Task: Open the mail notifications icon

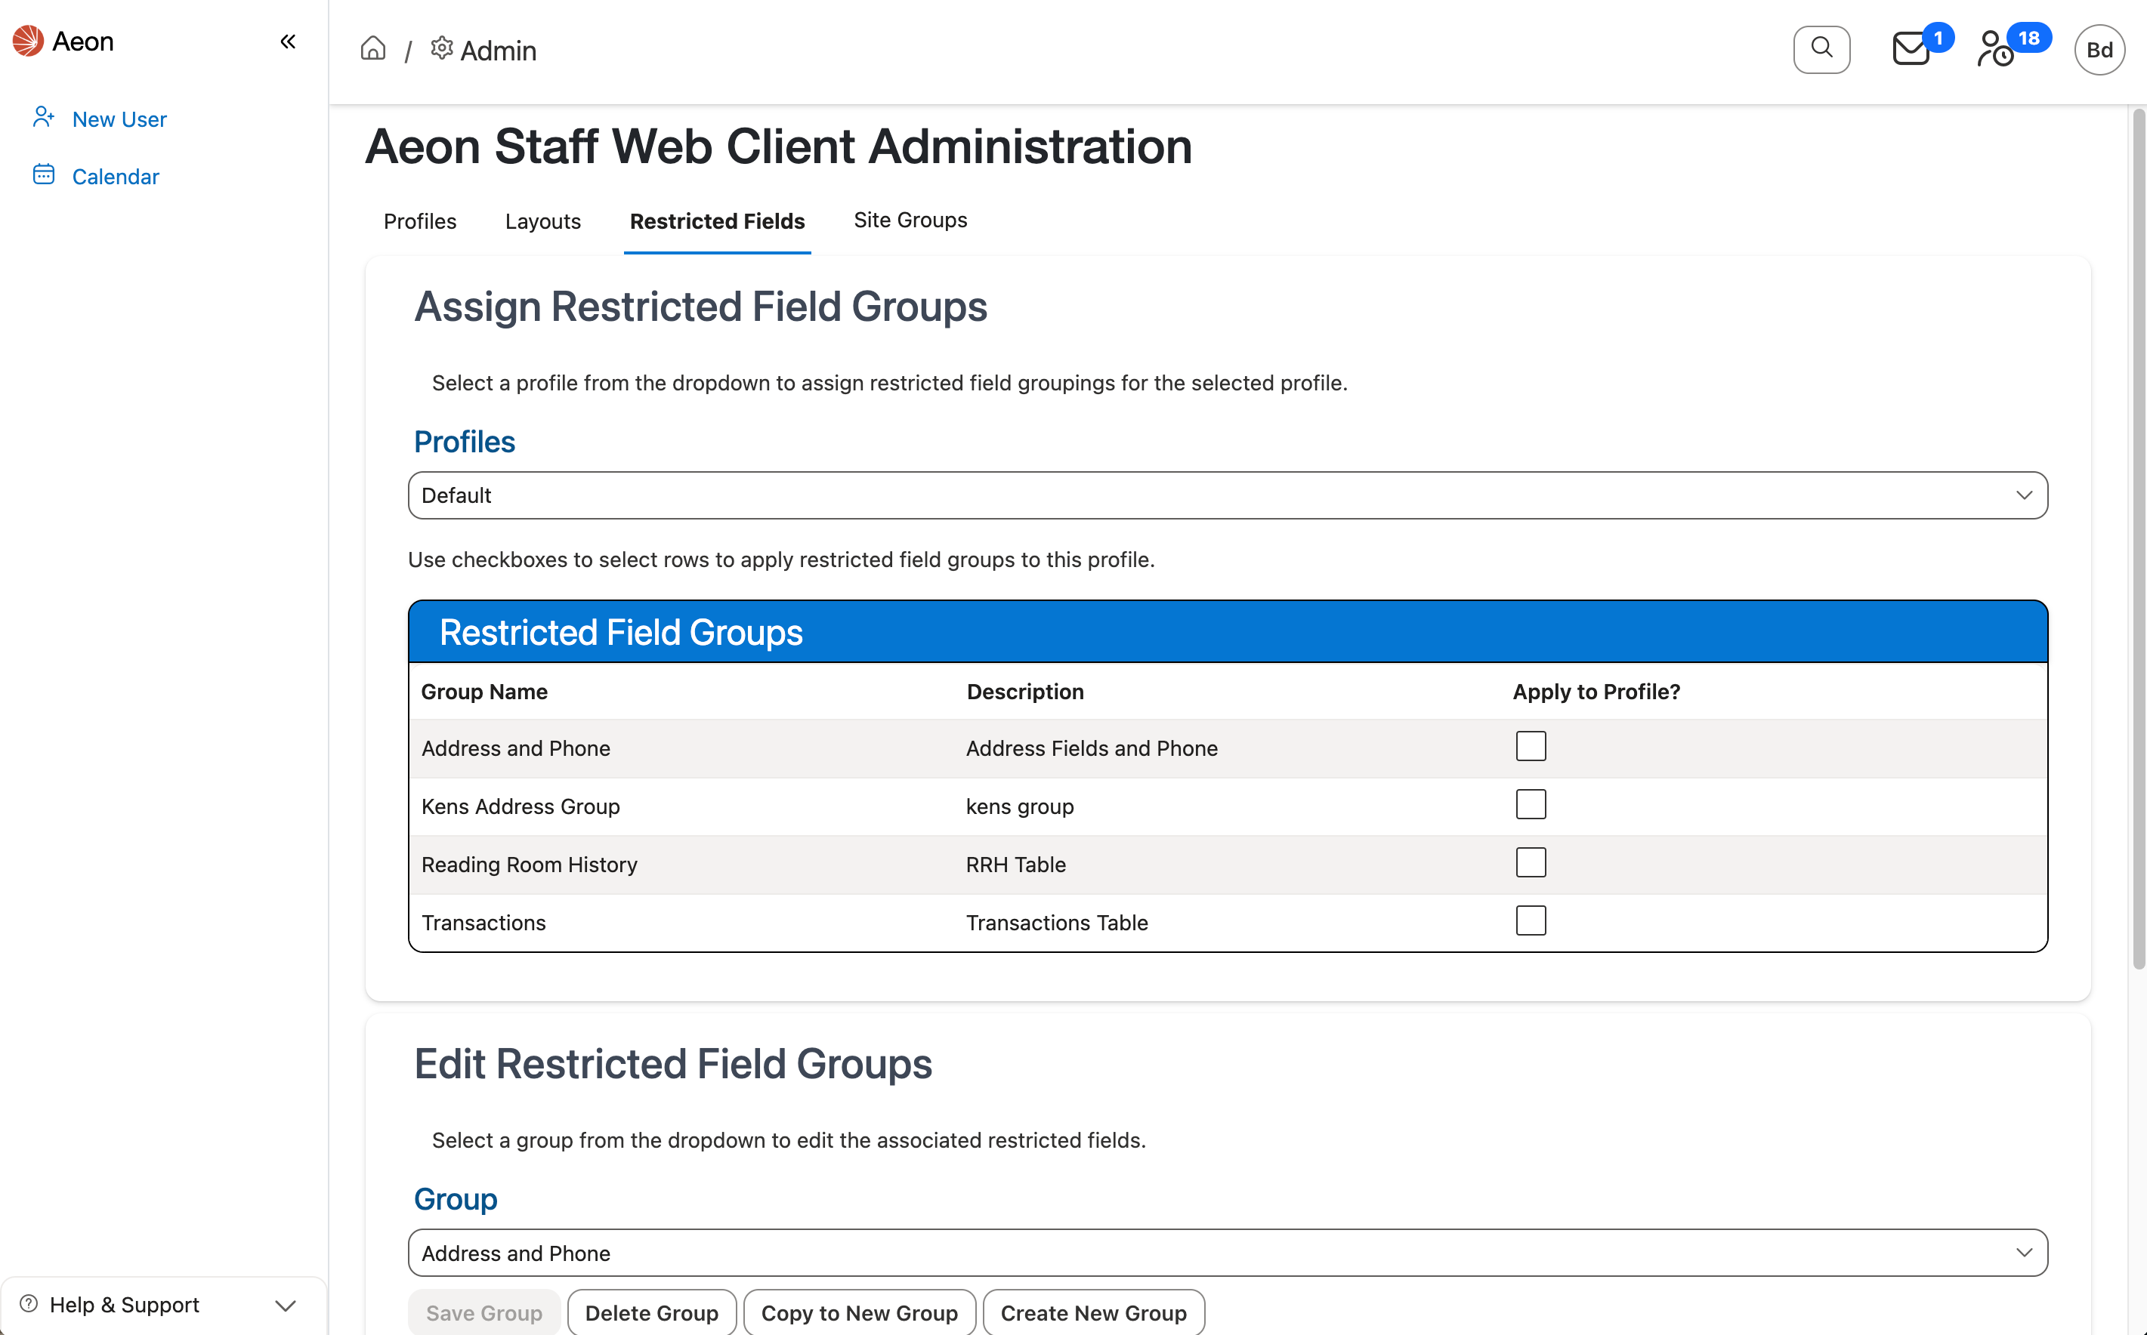Action: 1911,49
